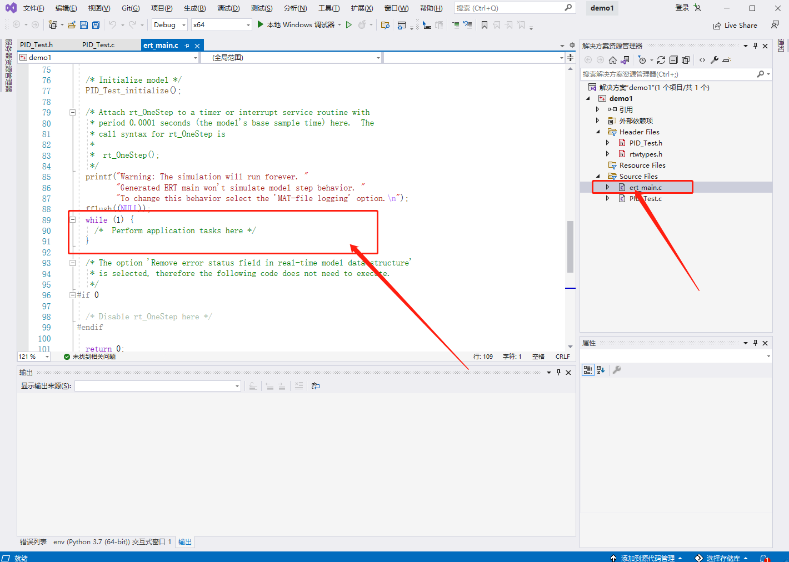This screenshot has height=562, width=789.
Task: Click the comment selected lines icon
Action: [456, 25]
